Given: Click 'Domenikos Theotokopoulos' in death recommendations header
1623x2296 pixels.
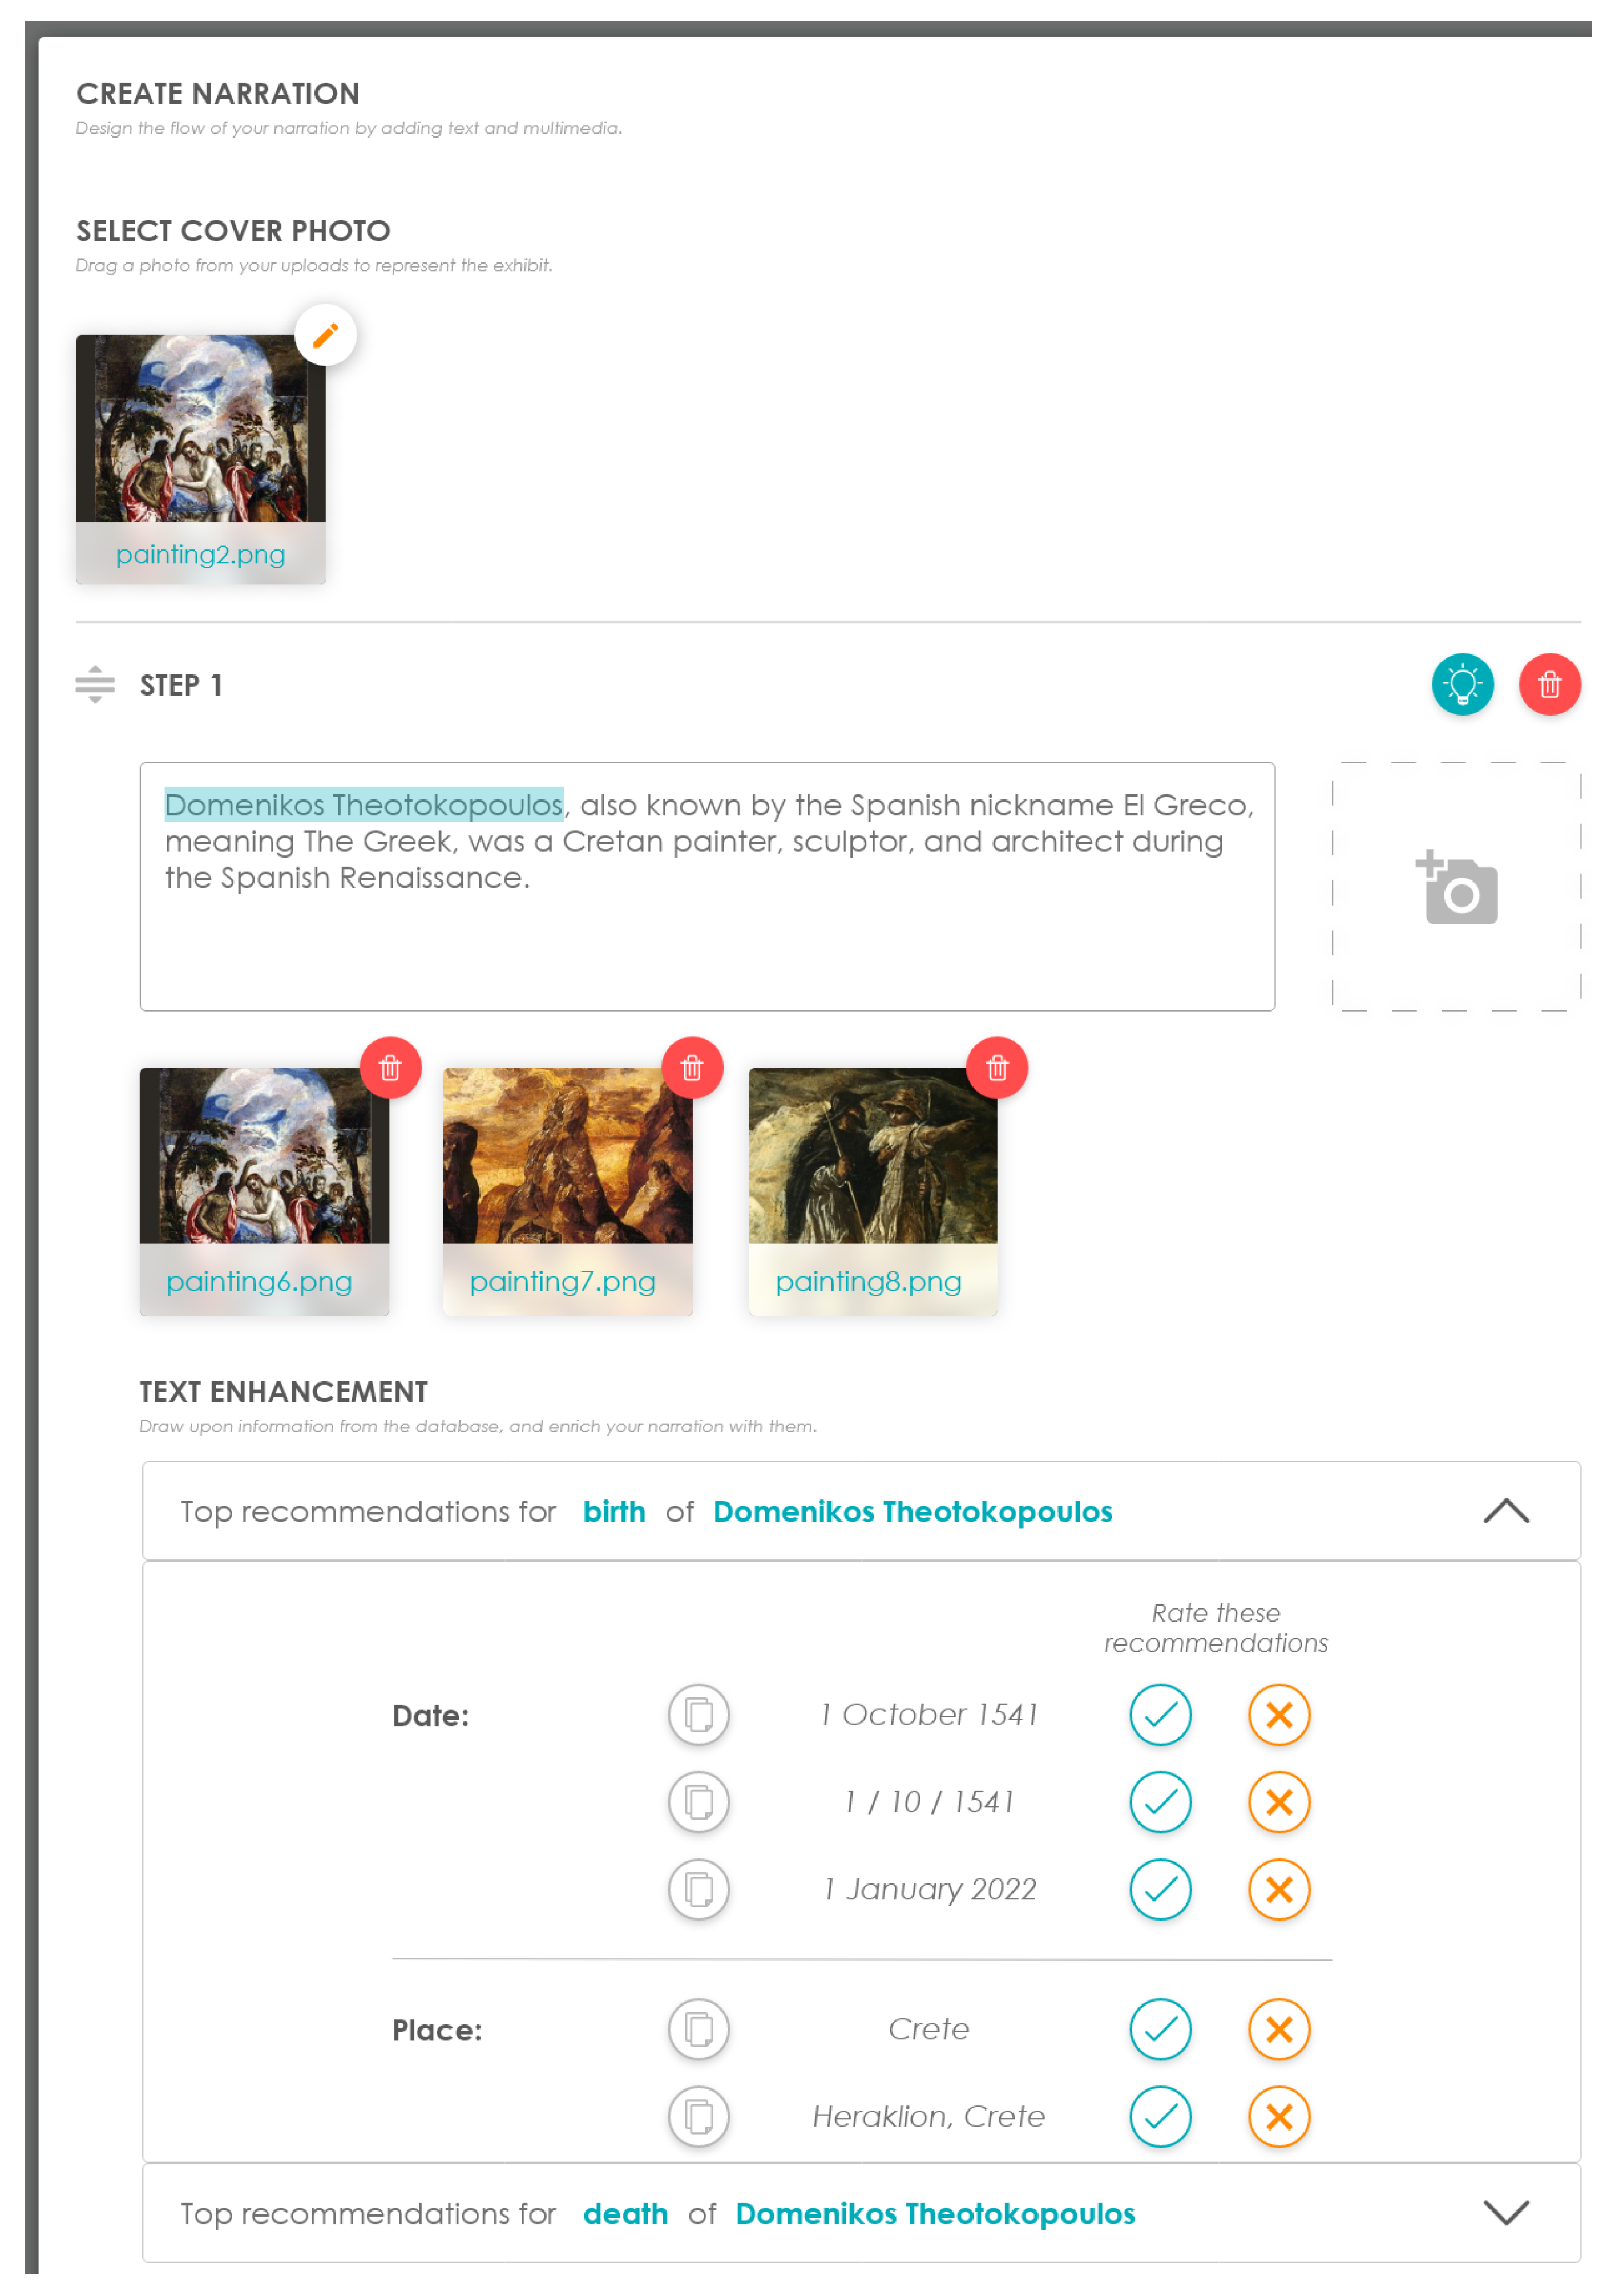Looking at the screenshot, I should tap(935, 2213).
